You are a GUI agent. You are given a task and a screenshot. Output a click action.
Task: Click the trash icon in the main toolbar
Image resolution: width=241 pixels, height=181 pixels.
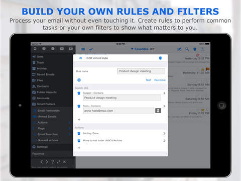pos(195,49)
